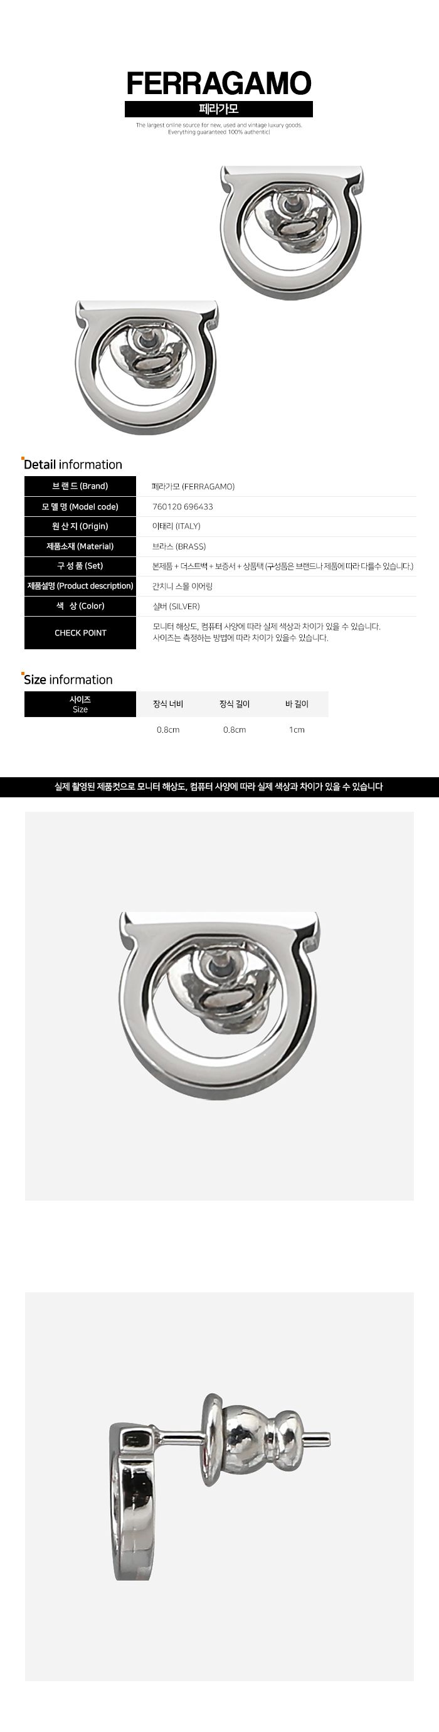Image resolution: width=439 pixels, height=1732 pixels.
Task: Open the upper-right earring product photo
Action: pyautogui.click(x=291, y=232)
